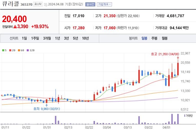
Task: Click the 02/22 date axis label
Action: click(89, 127)
